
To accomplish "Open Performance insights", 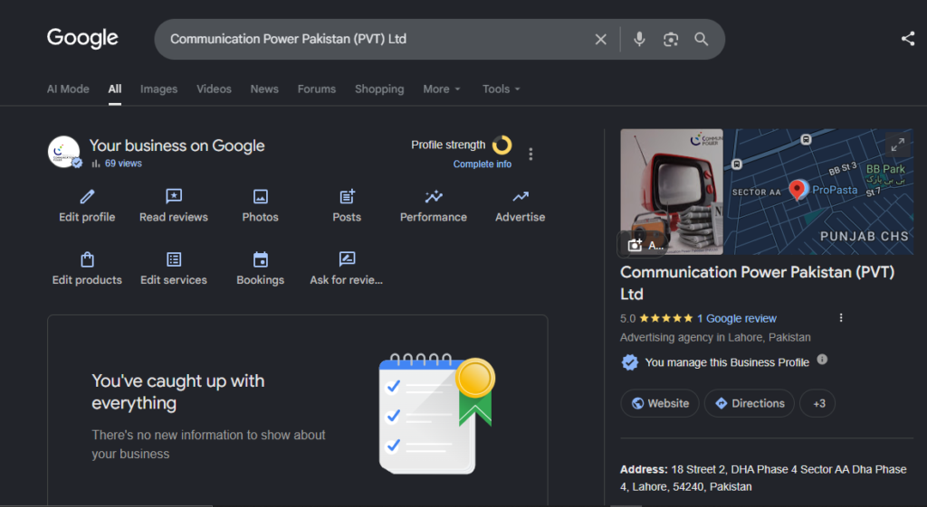I will click(434, 206).
